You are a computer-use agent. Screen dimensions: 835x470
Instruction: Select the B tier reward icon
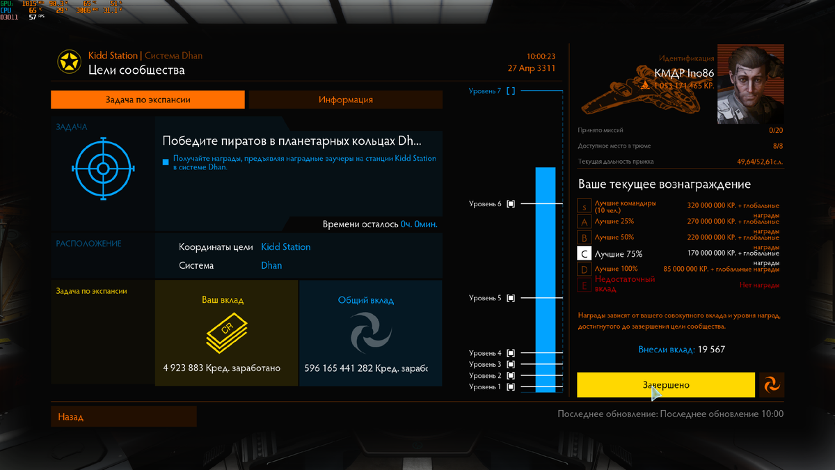tap(584, 237)
